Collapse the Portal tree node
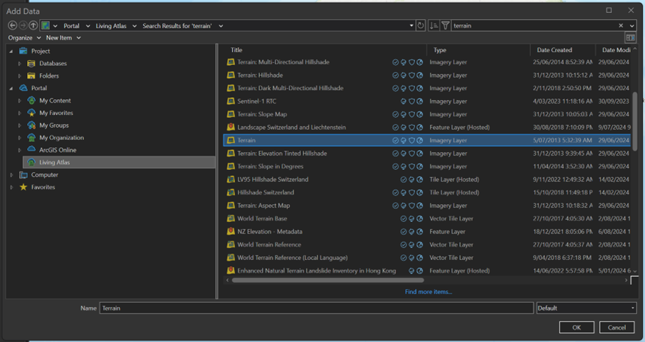645x342 pixels. click(x=11, y=88)
